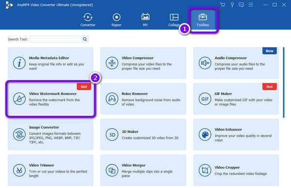The height and width of the screenshot is (188, 291).
Task: Open the Audio Compressor tool
Action: [236, 63]
